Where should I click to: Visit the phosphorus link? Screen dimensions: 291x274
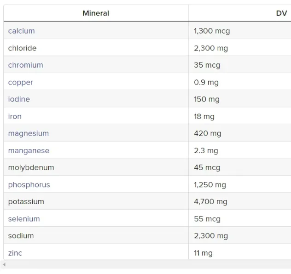(29, 185)
